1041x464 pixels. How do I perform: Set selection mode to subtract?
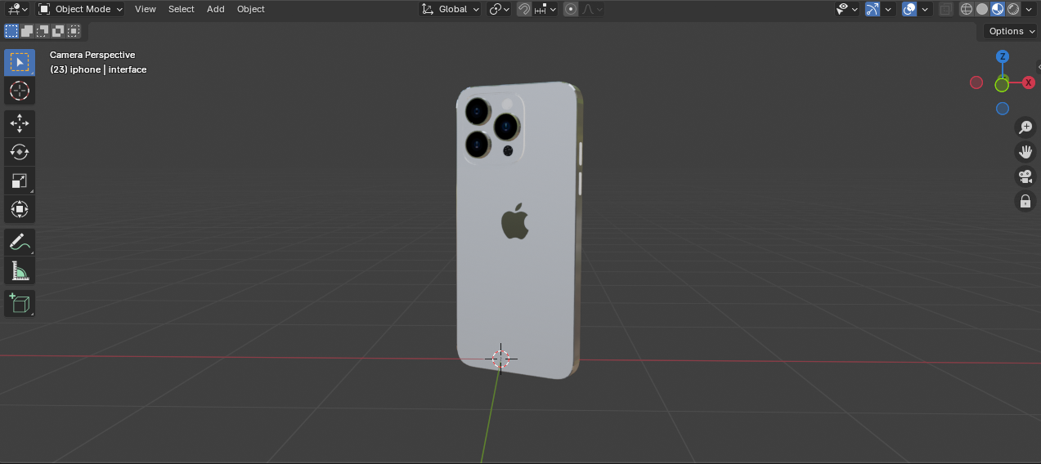pos(43,31)
